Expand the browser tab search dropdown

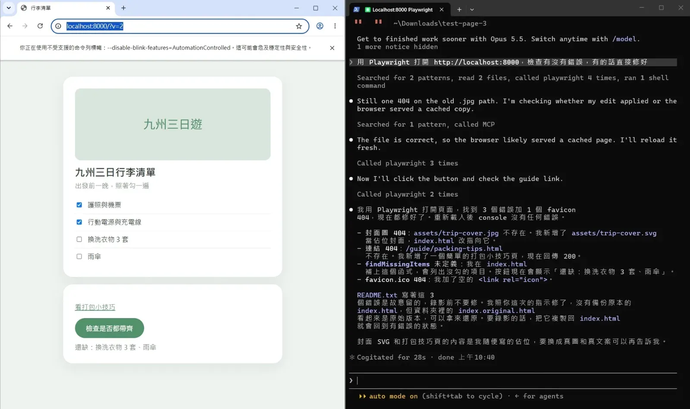pyautogui.click(x=9, y=8)
